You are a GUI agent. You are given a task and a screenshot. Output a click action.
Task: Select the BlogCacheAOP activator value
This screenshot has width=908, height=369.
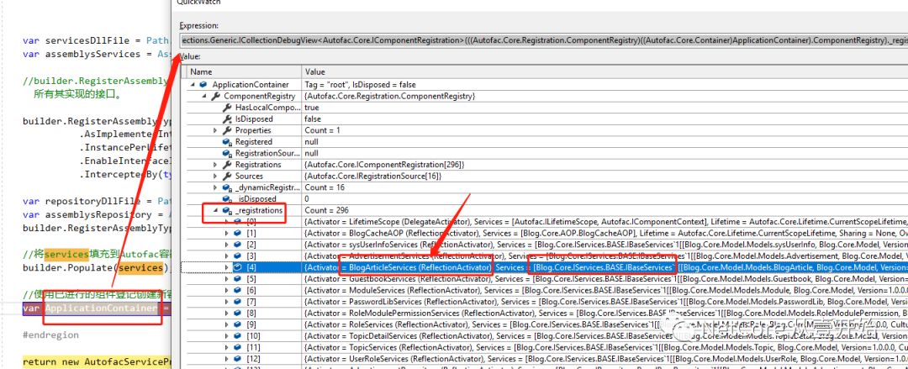point(605,233)
